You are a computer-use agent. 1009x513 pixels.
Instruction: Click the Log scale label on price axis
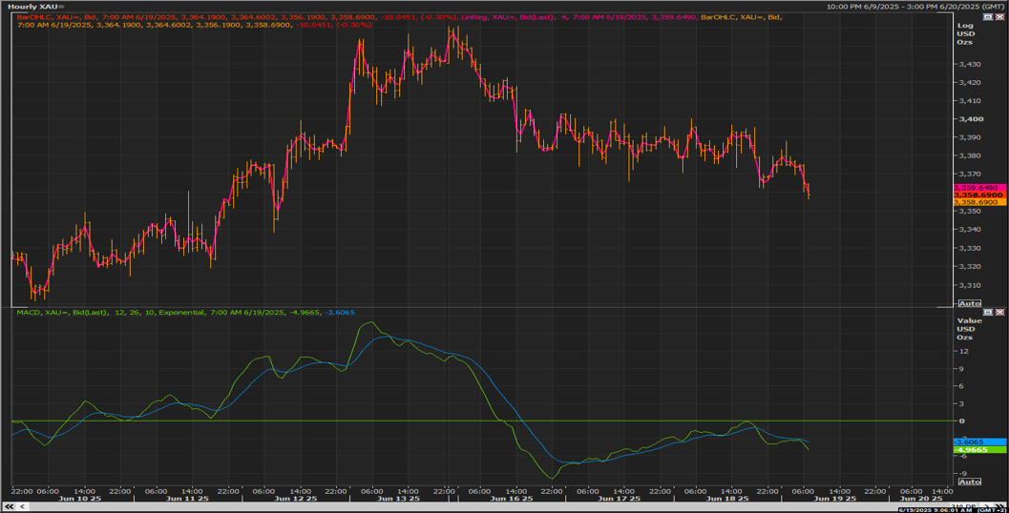(965, 26)
